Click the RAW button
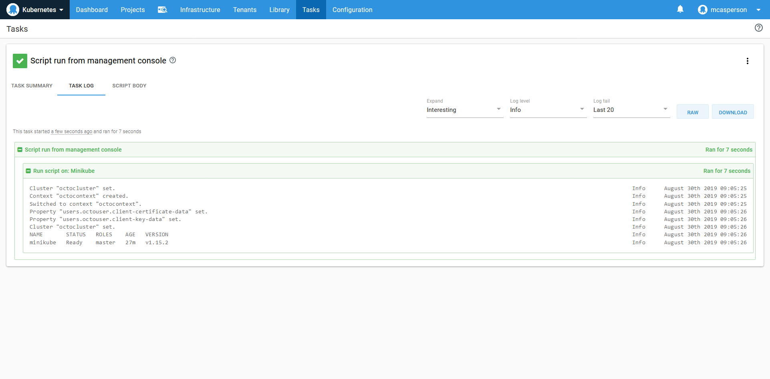The image size is (770, 379). coord(692,112)
